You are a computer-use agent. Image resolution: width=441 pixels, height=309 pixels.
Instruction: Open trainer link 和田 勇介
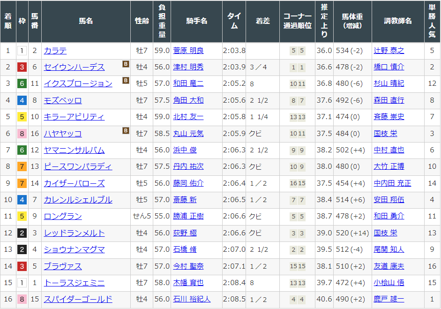tap(389, 216)
